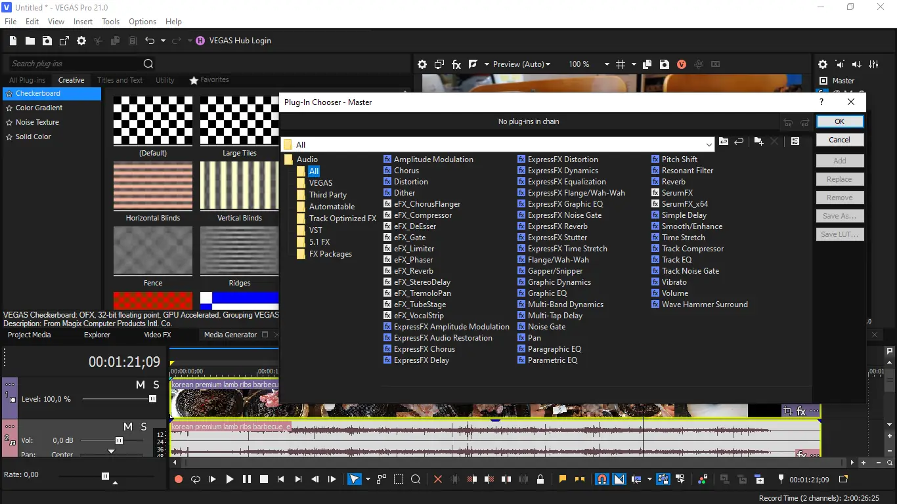Open the Favorites tab with star
Image resolution: width=897 pixels, height=504 pixels.
click(209, 80)
